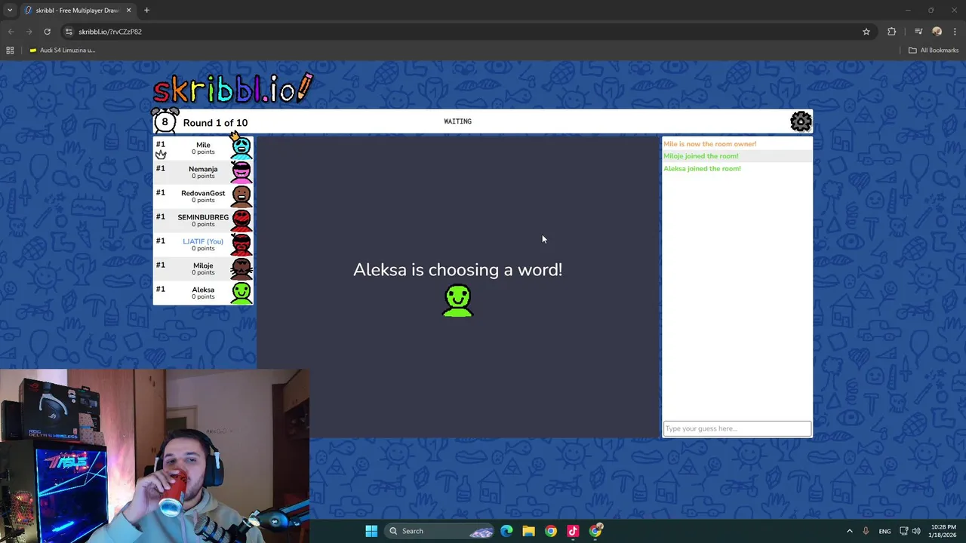Open the Extensions puzzle icon
The height and width of the screenshot is (543, 966).
click(892, 32)
